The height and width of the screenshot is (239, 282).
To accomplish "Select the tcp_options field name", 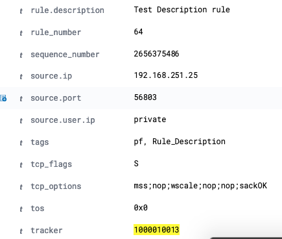I will (x=56, y=186).
